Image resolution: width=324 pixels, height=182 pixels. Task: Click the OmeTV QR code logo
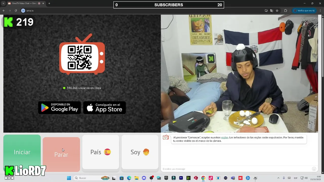(82, 54)
